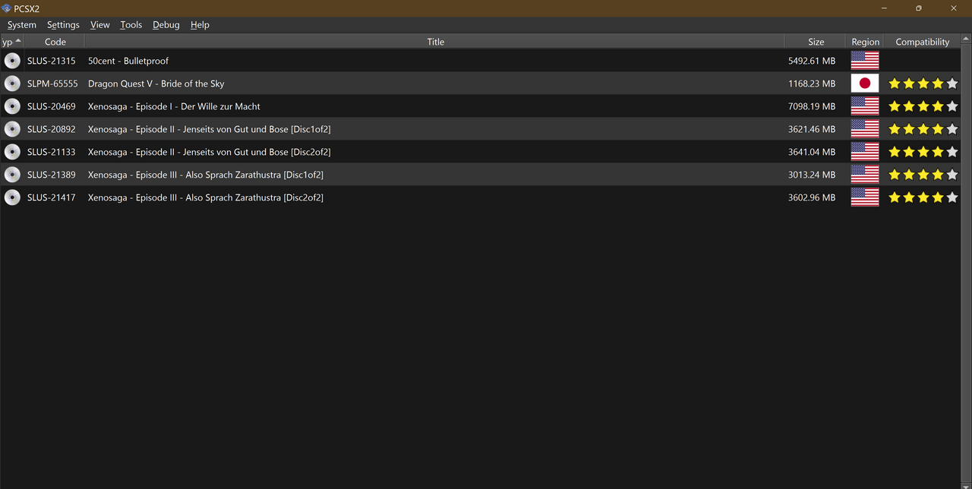Click the code SLUS-21315
The width and height of the screenshot is (972, 489).
point(52,61)
